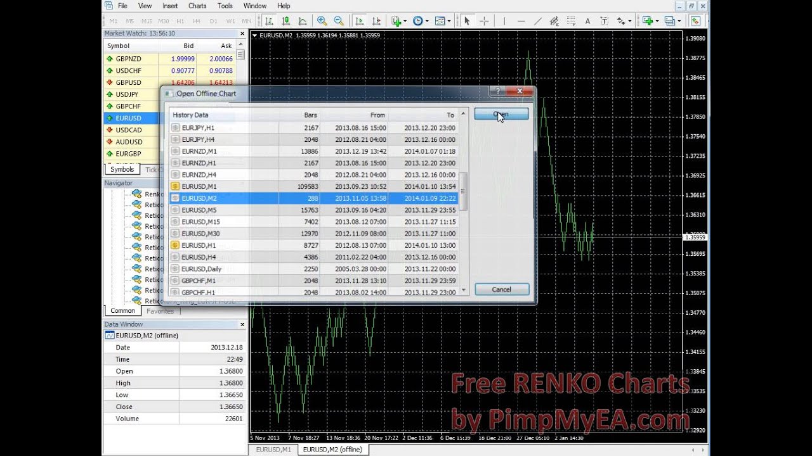Expand the New Chart dropdown arrow

(x=657, y=21)
